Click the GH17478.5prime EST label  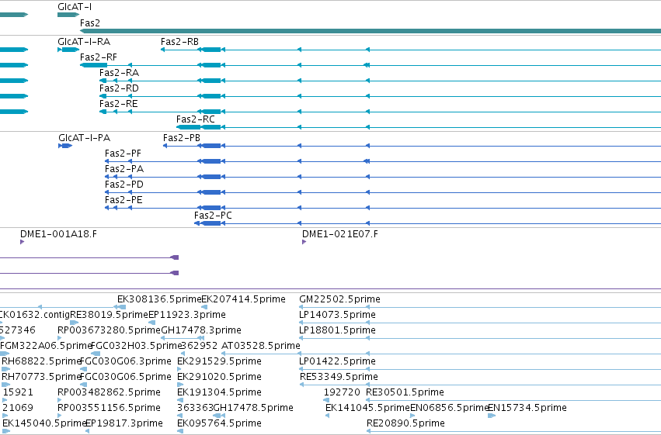pyautogui.click(x=253, y=409)
